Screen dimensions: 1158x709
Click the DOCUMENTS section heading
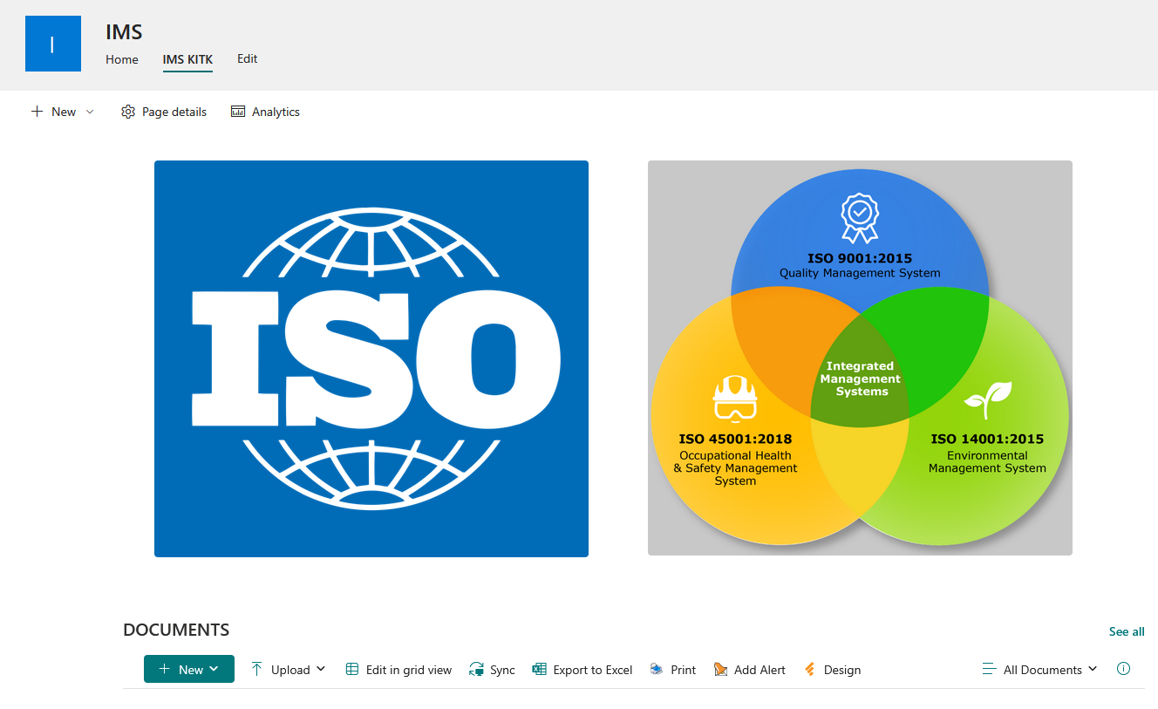[x=176, y=630]
